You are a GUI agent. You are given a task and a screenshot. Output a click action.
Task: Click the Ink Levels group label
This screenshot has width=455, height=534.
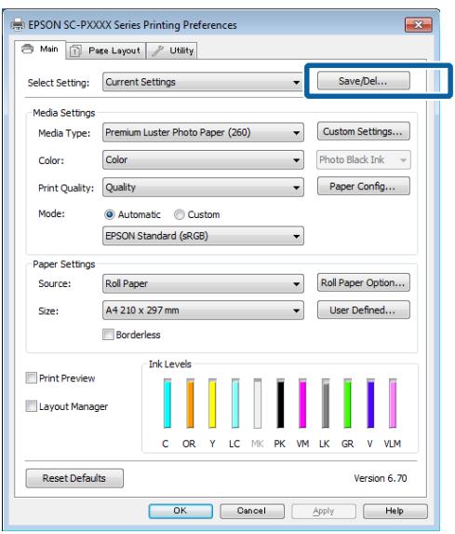click(x=169, y=364)
